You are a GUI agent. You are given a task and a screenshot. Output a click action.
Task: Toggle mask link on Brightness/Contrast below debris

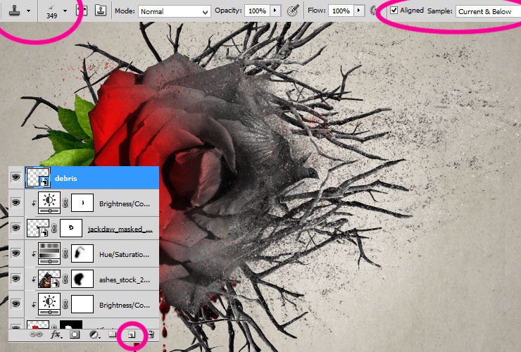point(65,203)
